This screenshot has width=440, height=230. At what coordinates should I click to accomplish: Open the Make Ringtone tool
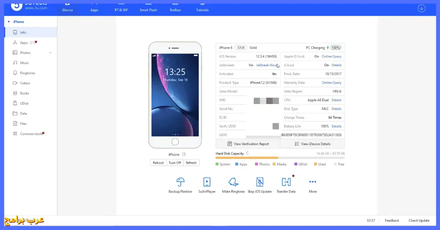click(233, 185)
